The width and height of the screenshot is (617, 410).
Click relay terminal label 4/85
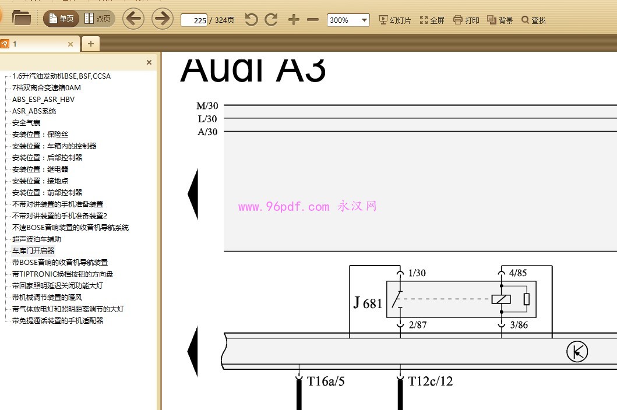pos(518,273)
